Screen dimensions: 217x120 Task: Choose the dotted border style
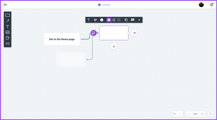click(119, 20)
